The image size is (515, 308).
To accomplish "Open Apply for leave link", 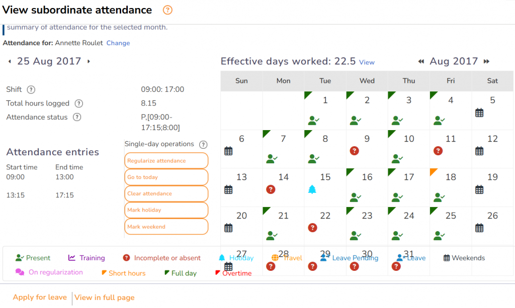I will tap(40, 297).
